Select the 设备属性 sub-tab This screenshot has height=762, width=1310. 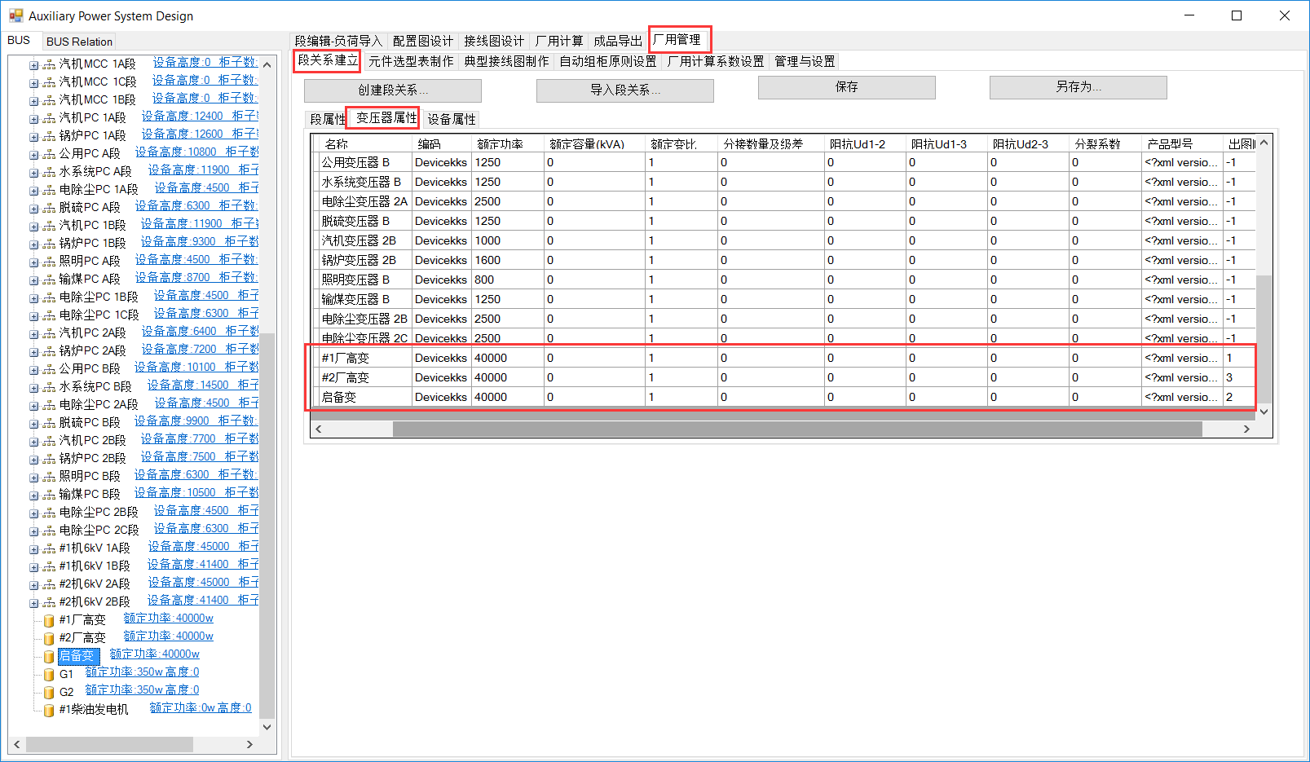(451, 119)
